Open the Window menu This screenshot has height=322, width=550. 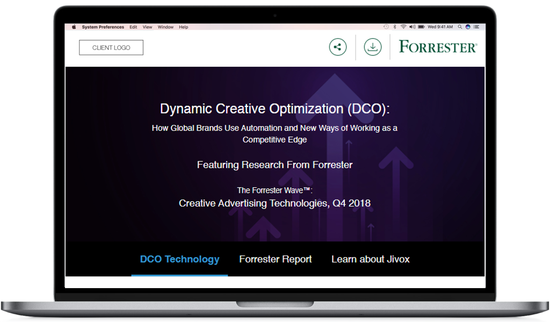pos(165,27)
